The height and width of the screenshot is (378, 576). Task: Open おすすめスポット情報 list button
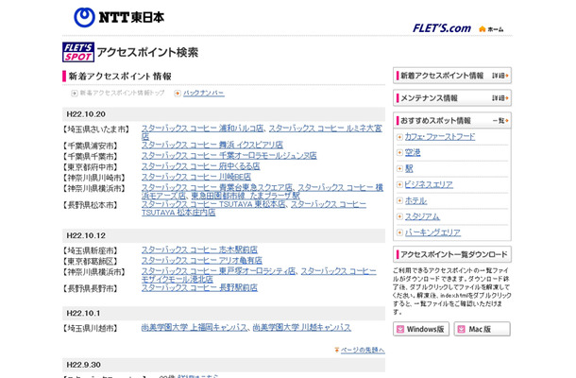click(x=452, y=120)
